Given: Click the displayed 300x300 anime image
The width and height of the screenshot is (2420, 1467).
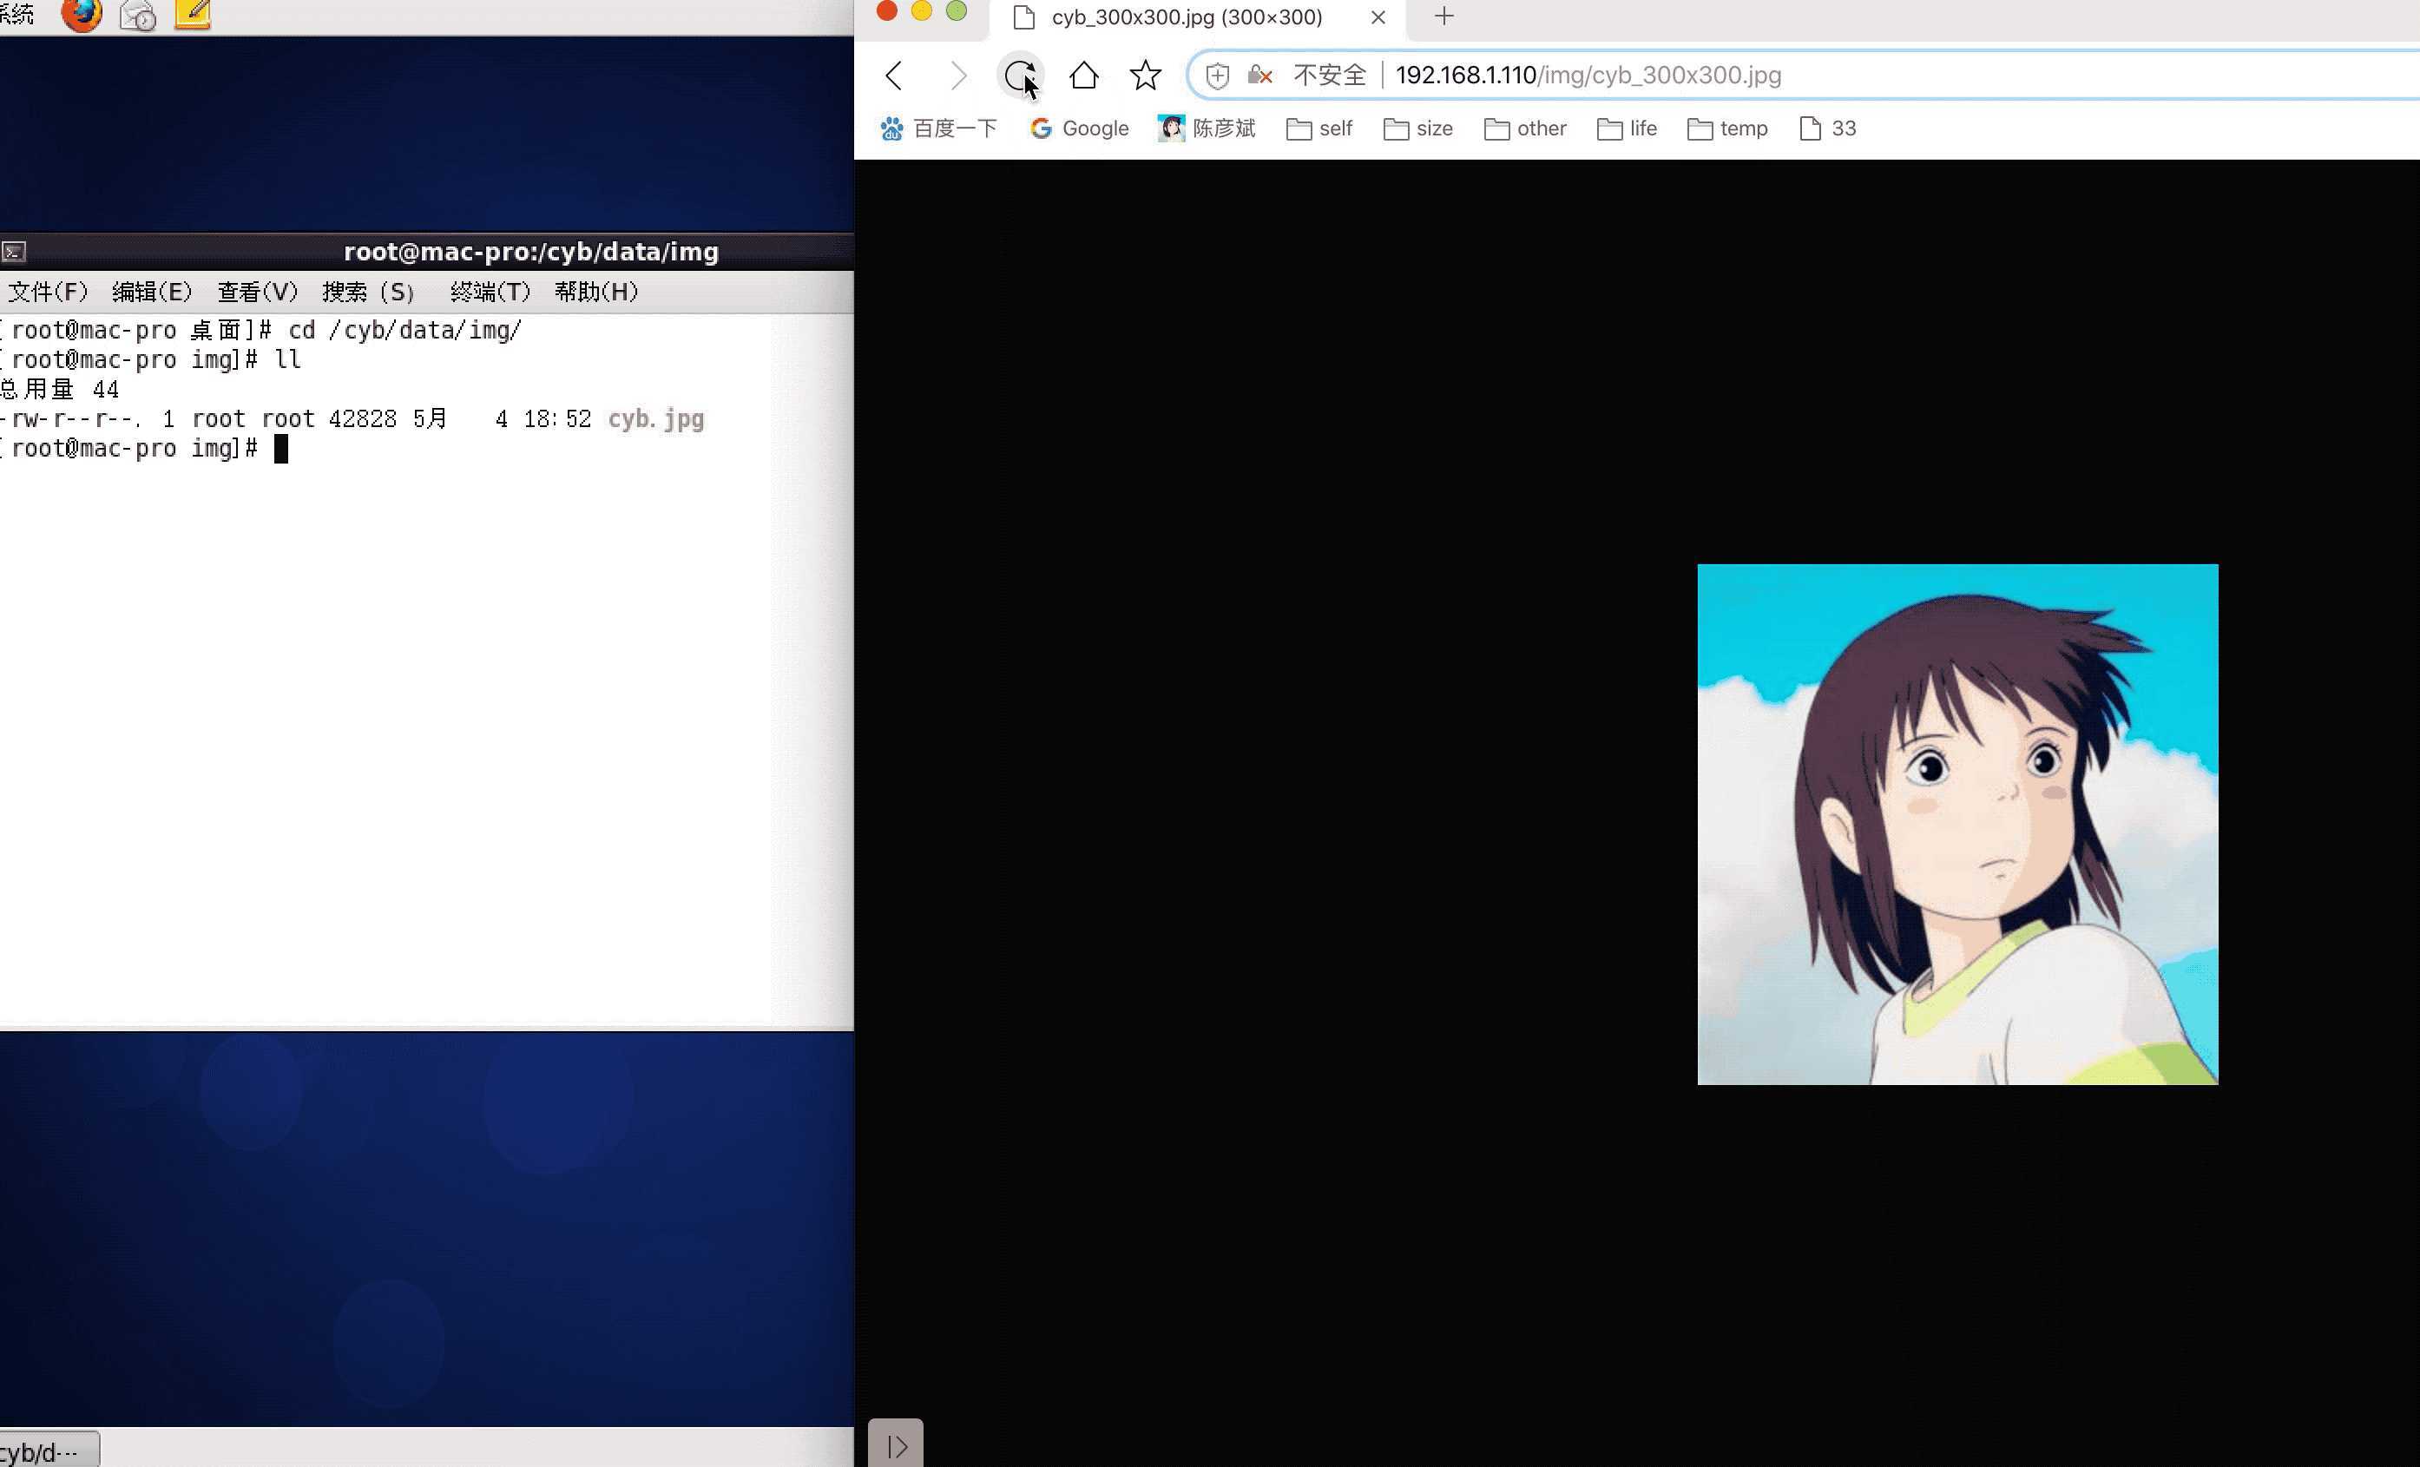Looking at the screenshot, I should (1957, 824).
